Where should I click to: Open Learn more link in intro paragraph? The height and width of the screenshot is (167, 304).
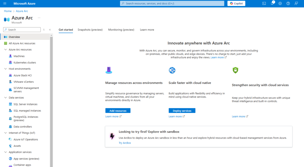coord(218,57)
